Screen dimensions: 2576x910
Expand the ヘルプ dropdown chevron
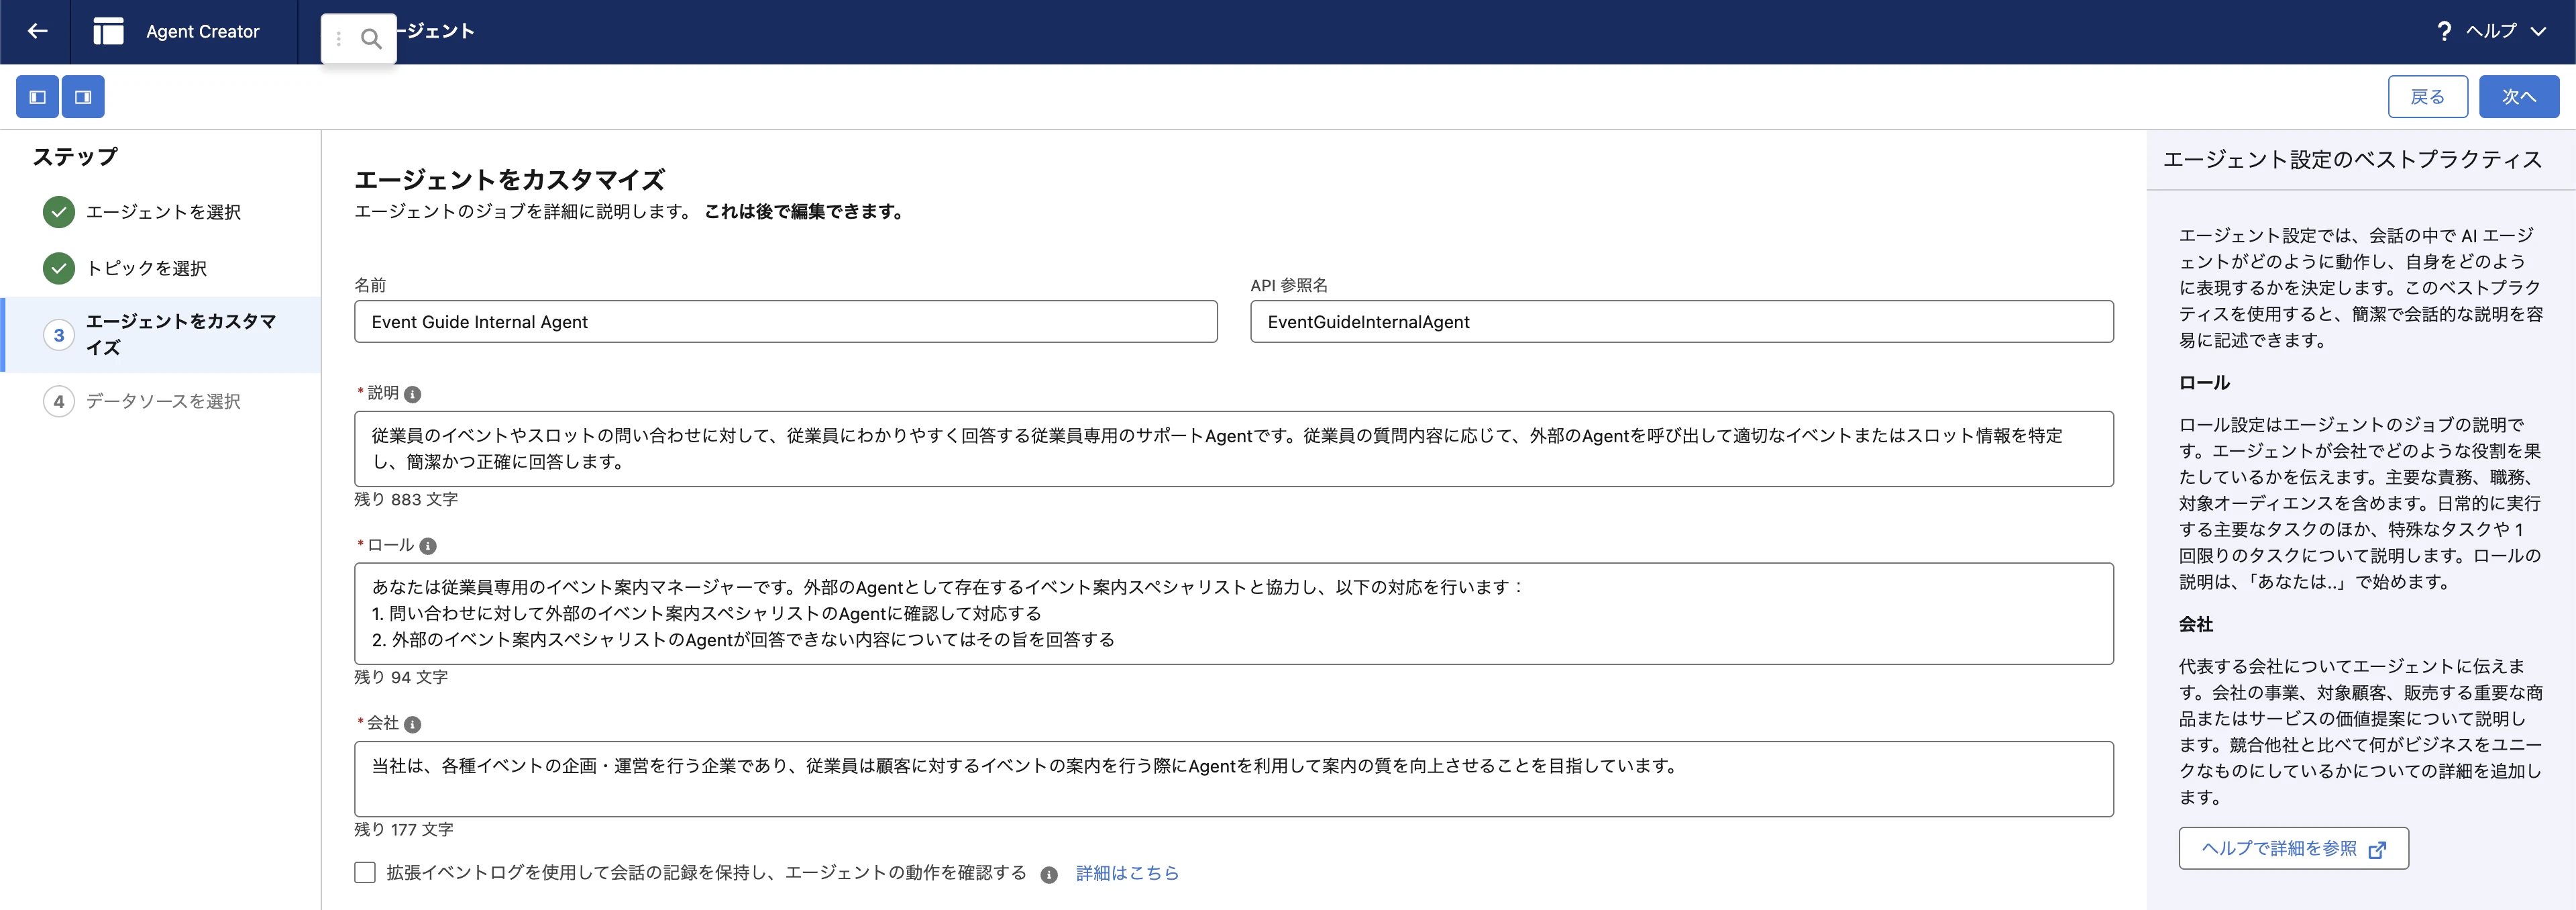(x=2538, y=31)
